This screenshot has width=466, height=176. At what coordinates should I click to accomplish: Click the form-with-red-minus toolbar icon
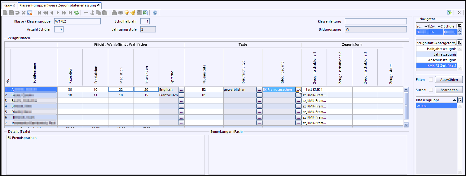pyautogui.click(x=30, y=13)
